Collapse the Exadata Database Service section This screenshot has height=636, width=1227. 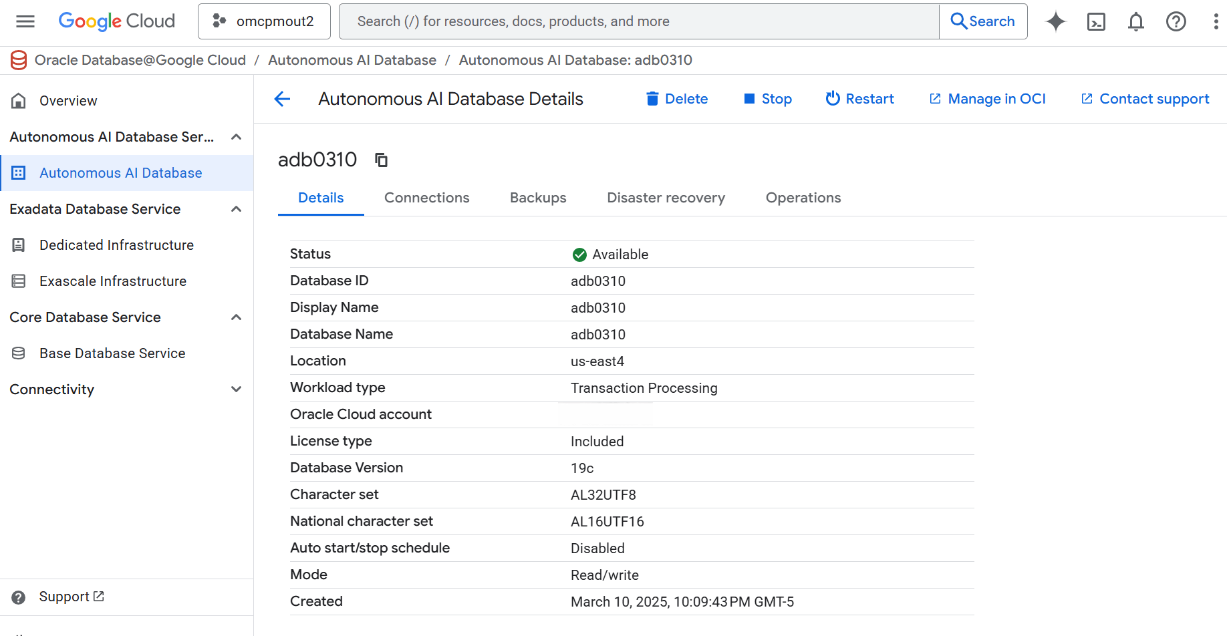pyautogui.click(x=236, y=208)
